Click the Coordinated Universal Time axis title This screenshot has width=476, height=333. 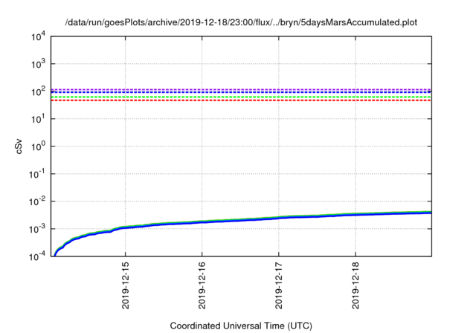click(x=241, y=326)
